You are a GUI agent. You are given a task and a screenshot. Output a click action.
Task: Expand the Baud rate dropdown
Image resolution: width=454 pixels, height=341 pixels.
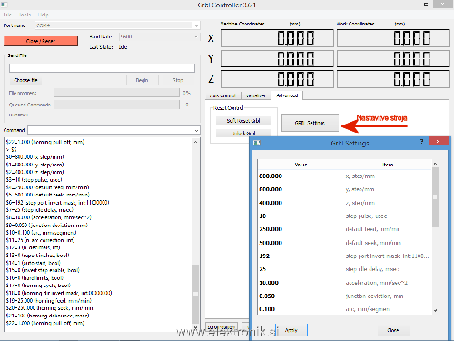point(196,36)
